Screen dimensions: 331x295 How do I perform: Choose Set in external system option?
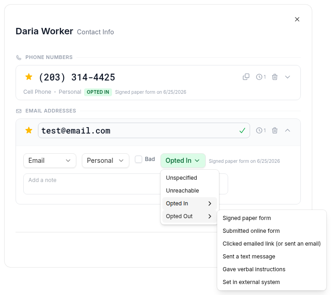pyautogui.click(x=272, y=282)
